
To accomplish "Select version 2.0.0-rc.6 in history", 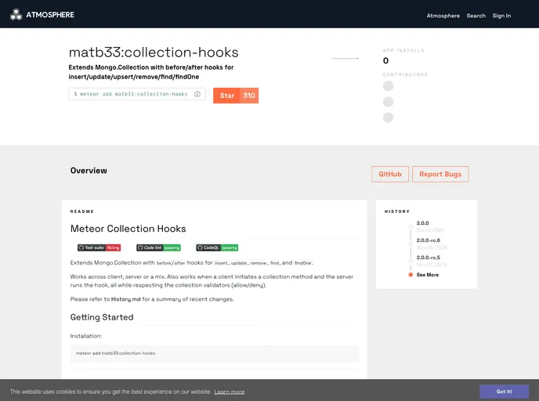I will (x=429, y=240).
